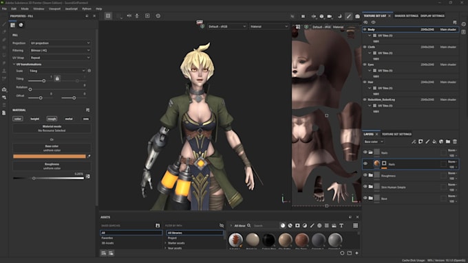The image size is (468, 263).
Task: Toggle the rough channel button
Action: pyautogui.click(x=52, y=119)
